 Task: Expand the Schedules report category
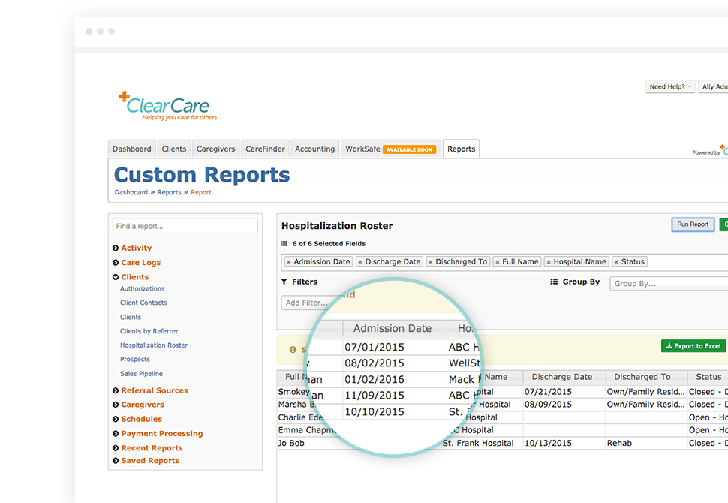[116, 419]
